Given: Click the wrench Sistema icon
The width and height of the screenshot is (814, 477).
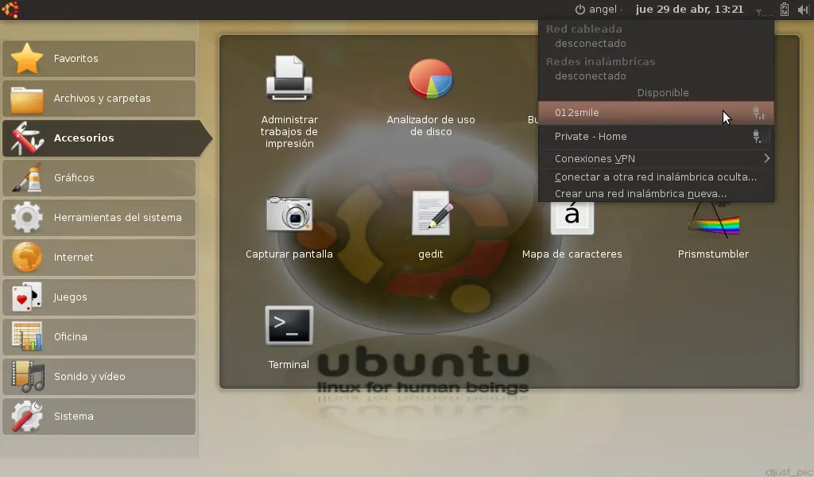Looking at the screenshot, I should click(x=27, y=417).
